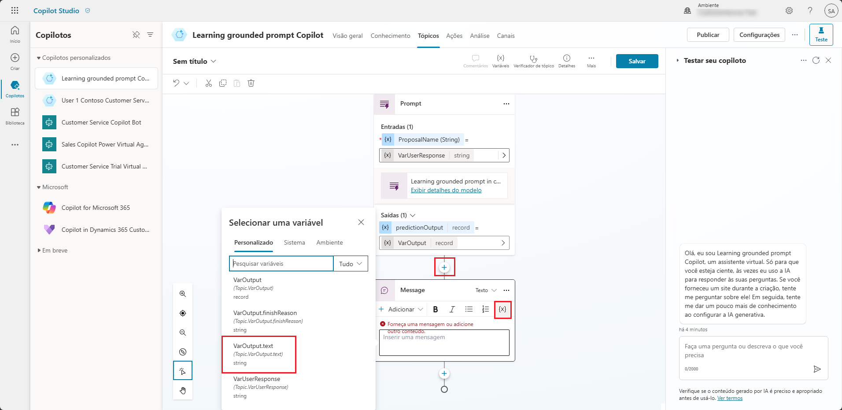The height and width of the screenshot is (410, 842).
Task: Close the Selecionar uma variável dialog
Action: pos(361,222)
